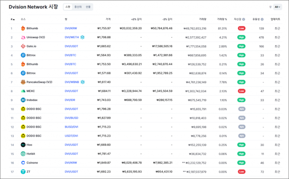Image resolution: width=289 pixels, height=179 pixels.
Task: Click the Bittrex logo in row 6
Action: pyautogui.click(x=23, y=73)
